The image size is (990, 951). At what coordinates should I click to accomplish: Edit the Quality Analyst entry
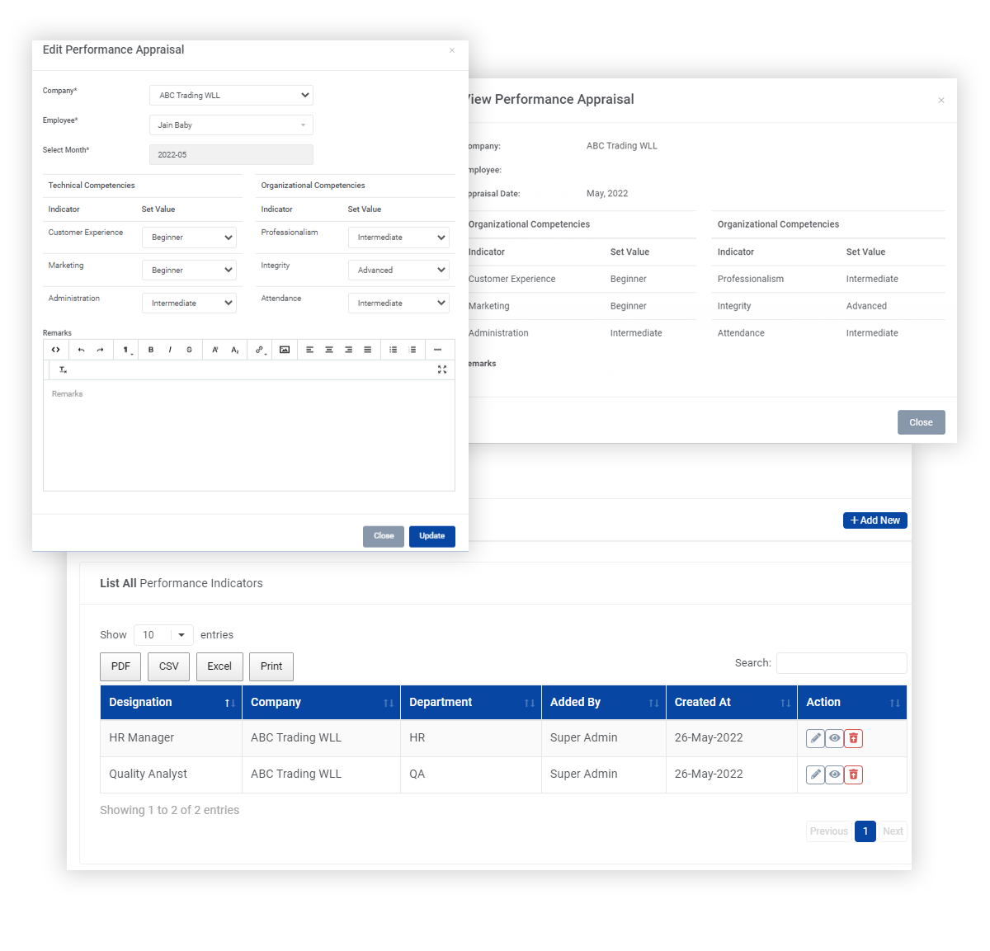[815, 774]
